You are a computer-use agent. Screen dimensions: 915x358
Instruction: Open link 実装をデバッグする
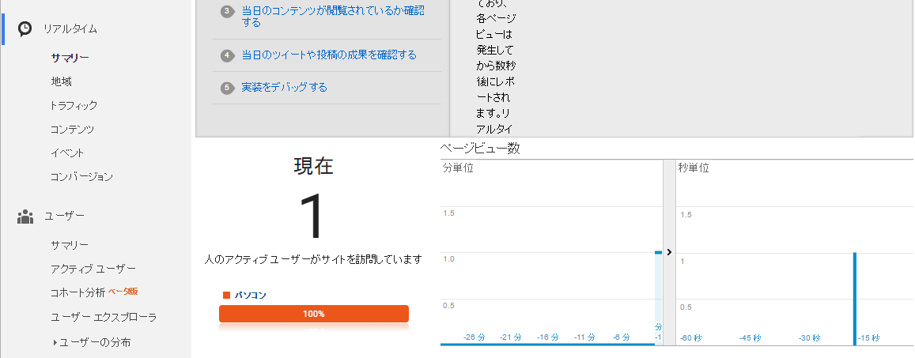[284, 88]
